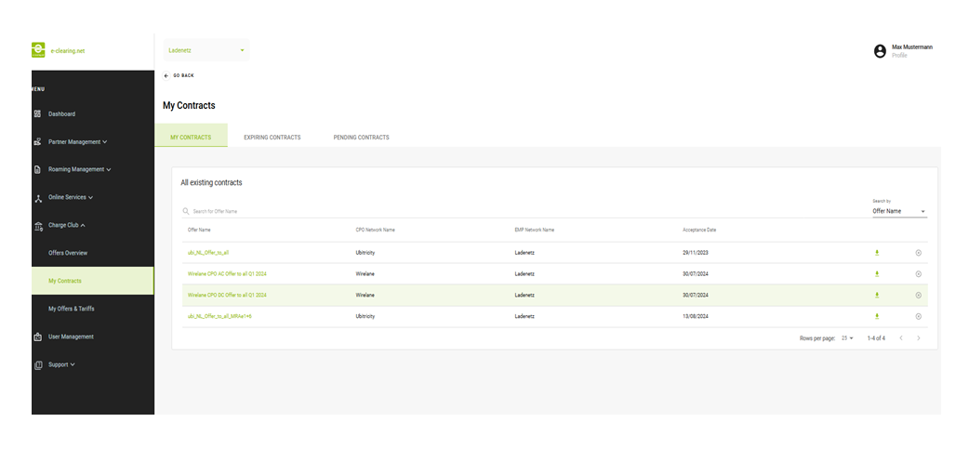Select My Contracts in the sidebar

pyautogui.click(x=93, y=281)
